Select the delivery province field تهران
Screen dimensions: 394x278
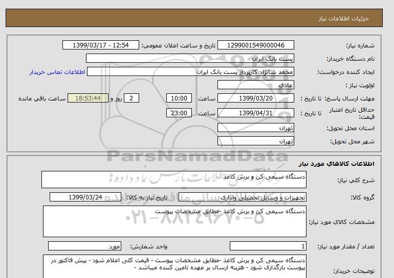[255, 128]
